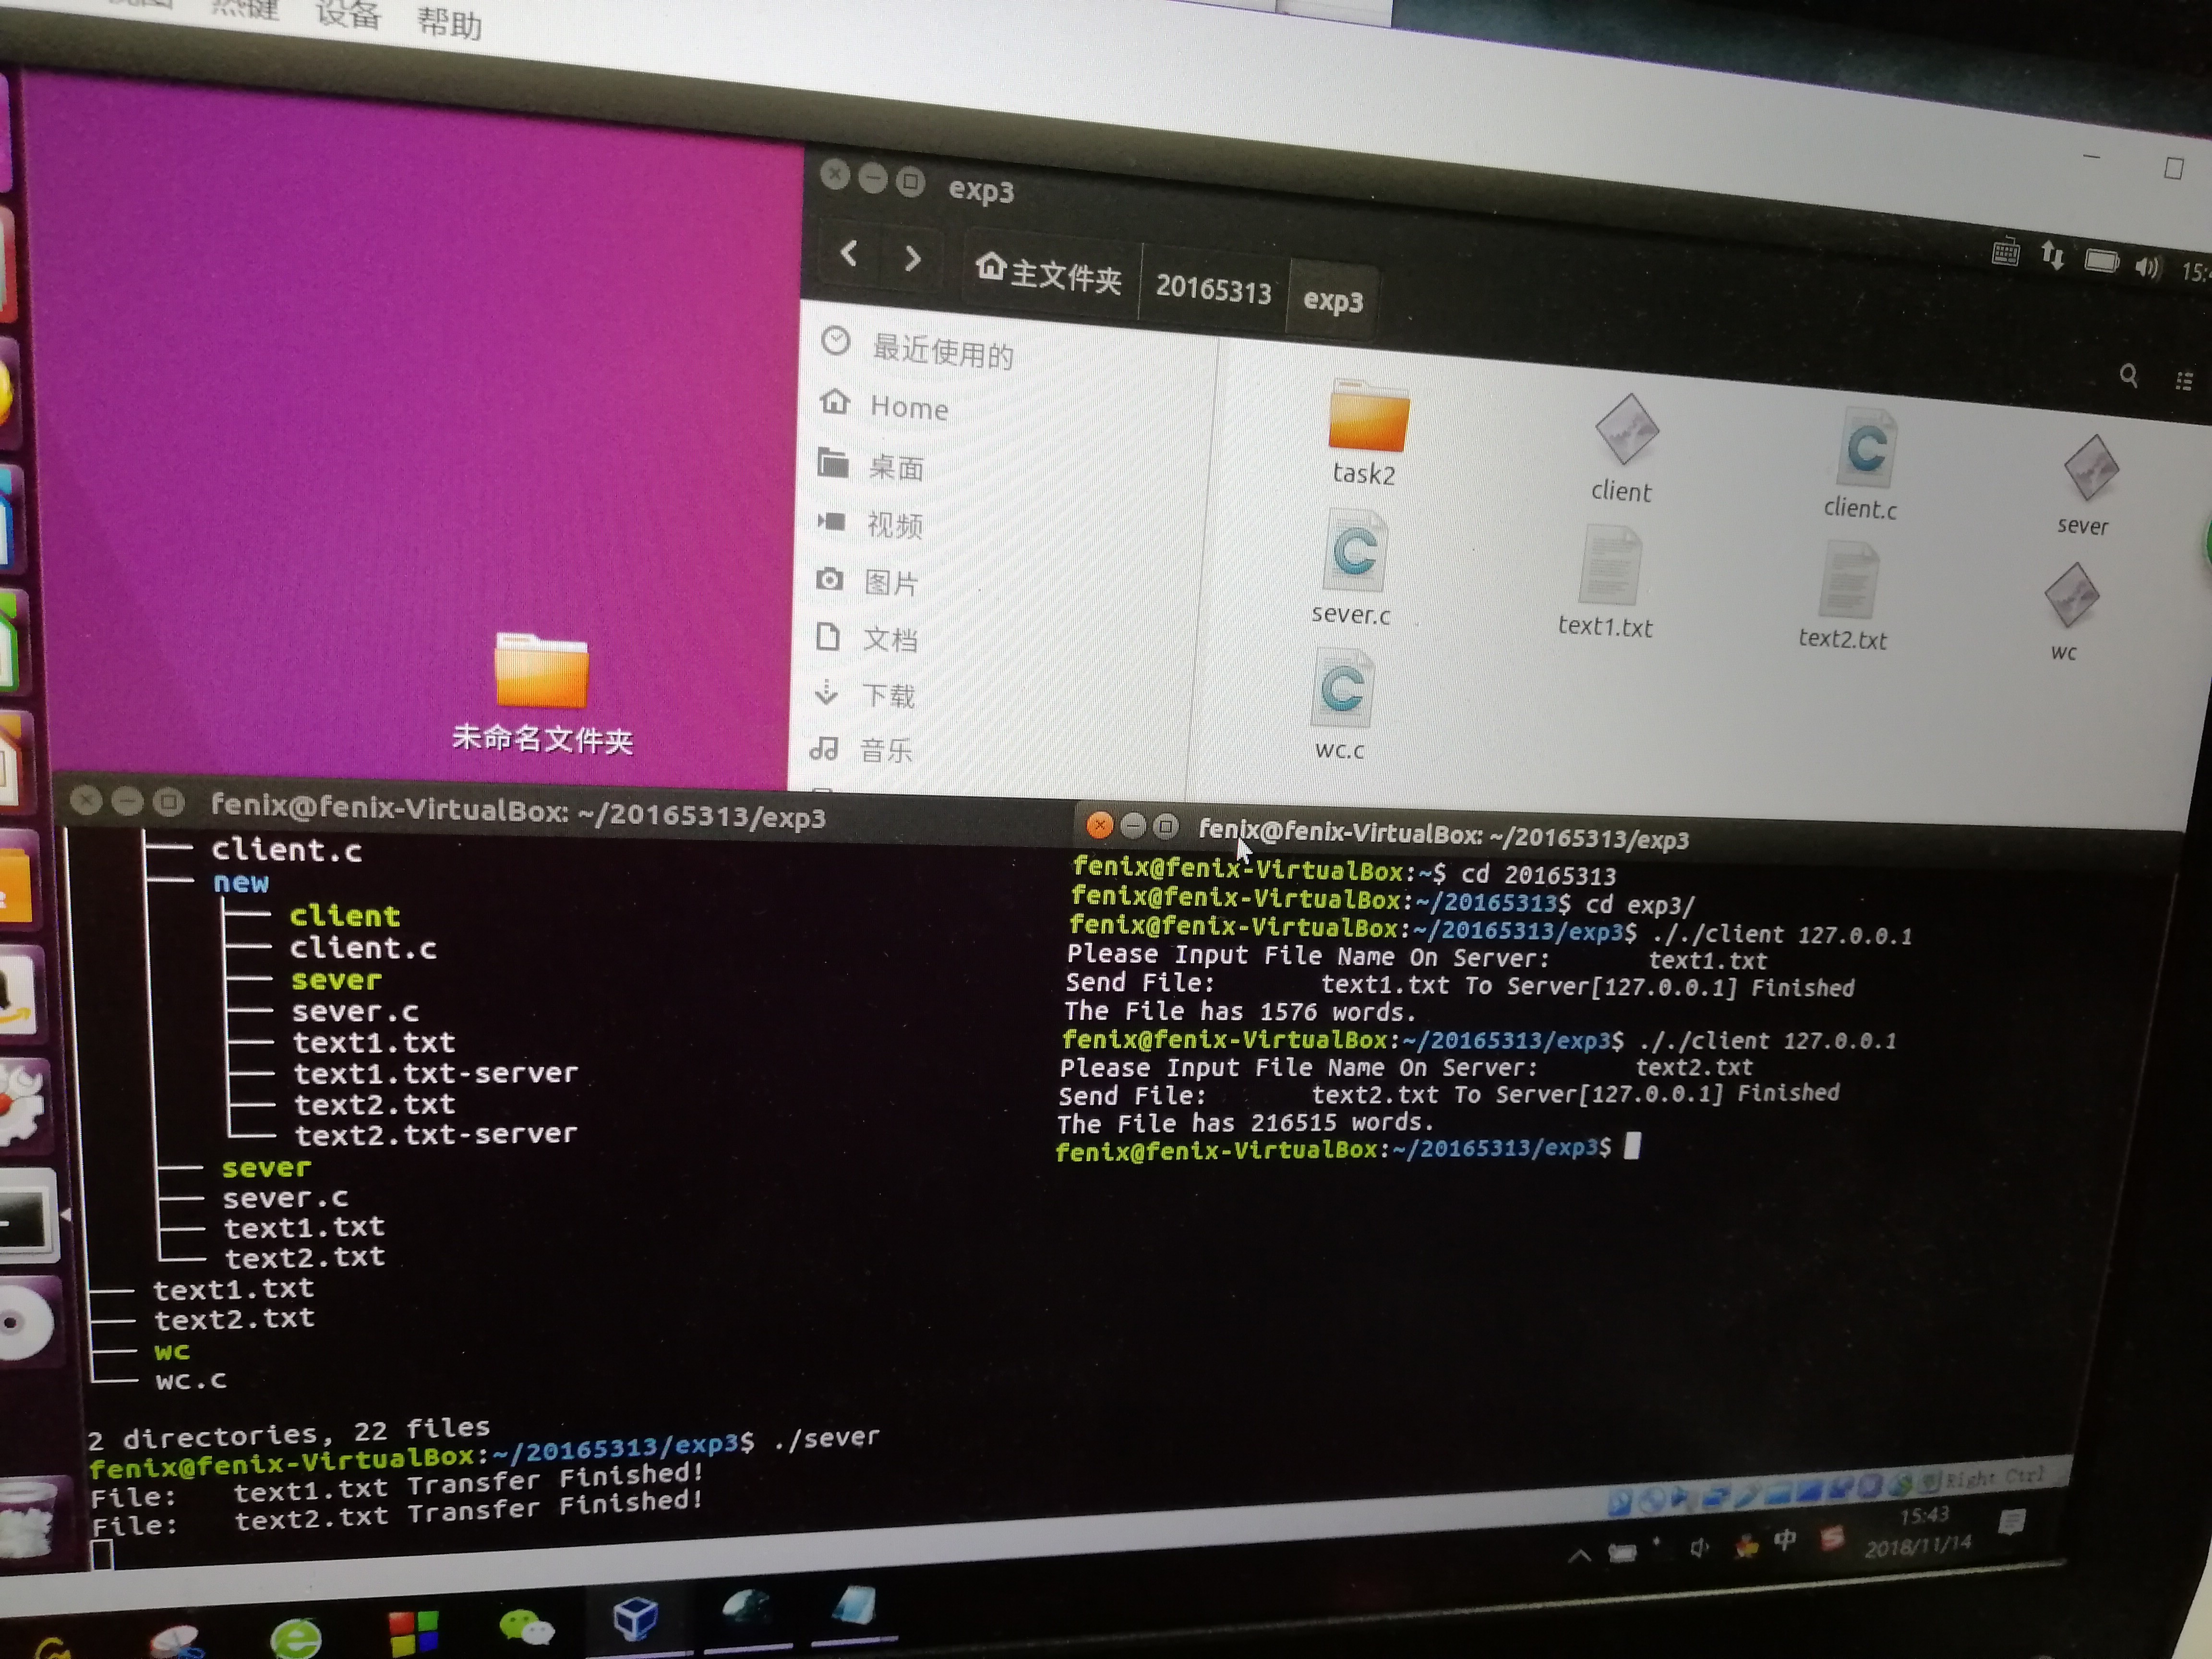Image resolution: width=2212 pixels, height=1659 pixels.
Task: Navigate to 主文件夹 breadcrumb
Action: pos(1048,273)
